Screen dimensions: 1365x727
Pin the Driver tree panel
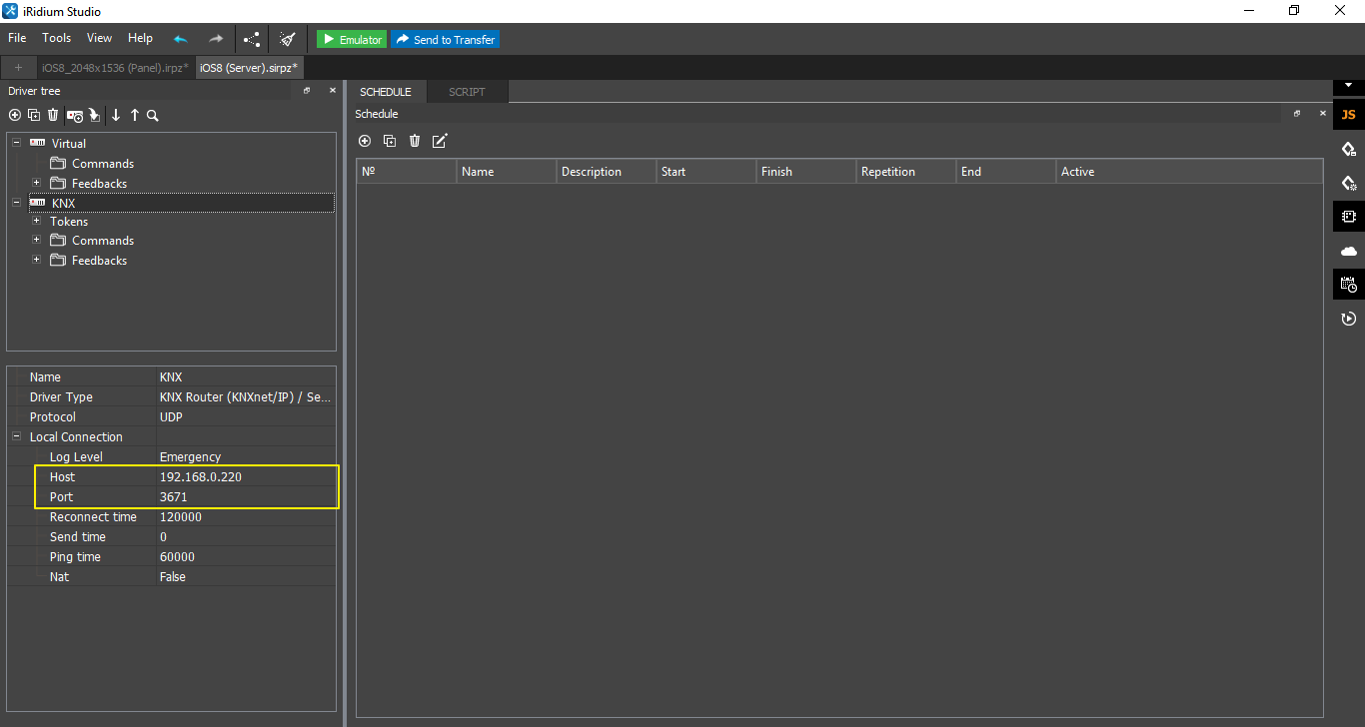point(307,90)
